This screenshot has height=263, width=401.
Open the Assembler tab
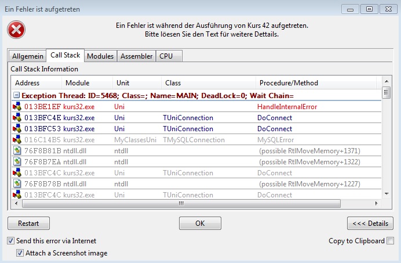pyautogui.click(x=137, y=56)
